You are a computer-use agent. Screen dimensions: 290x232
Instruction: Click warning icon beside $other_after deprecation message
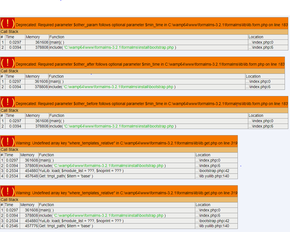click(8, 63)
